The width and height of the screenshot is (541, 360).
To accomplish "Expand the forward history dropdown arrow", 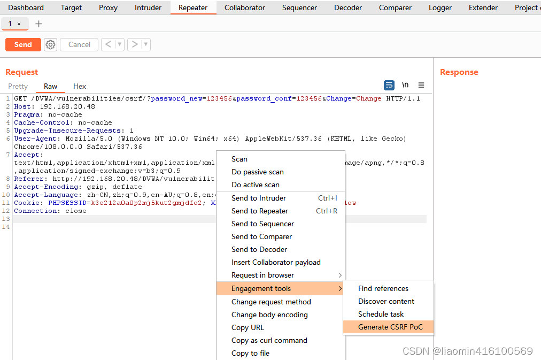I will tap(145, 44).
